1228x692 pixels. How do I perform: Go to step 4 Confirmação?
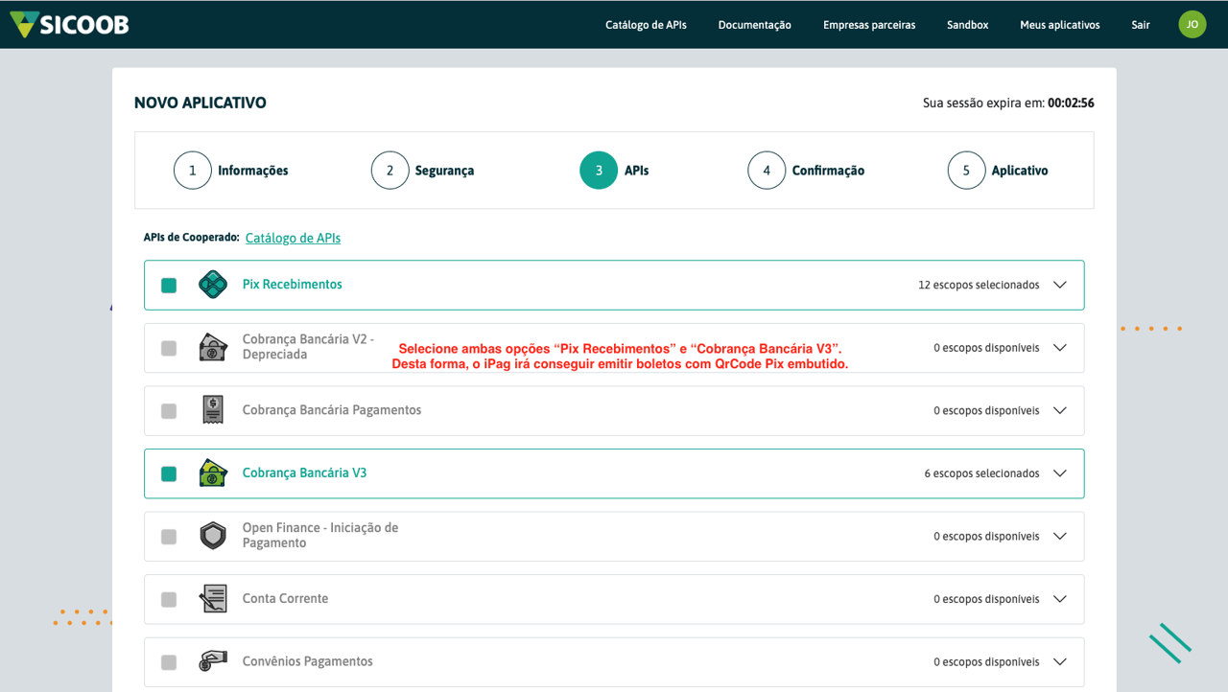pyautogui.click(x=807, y=171)
